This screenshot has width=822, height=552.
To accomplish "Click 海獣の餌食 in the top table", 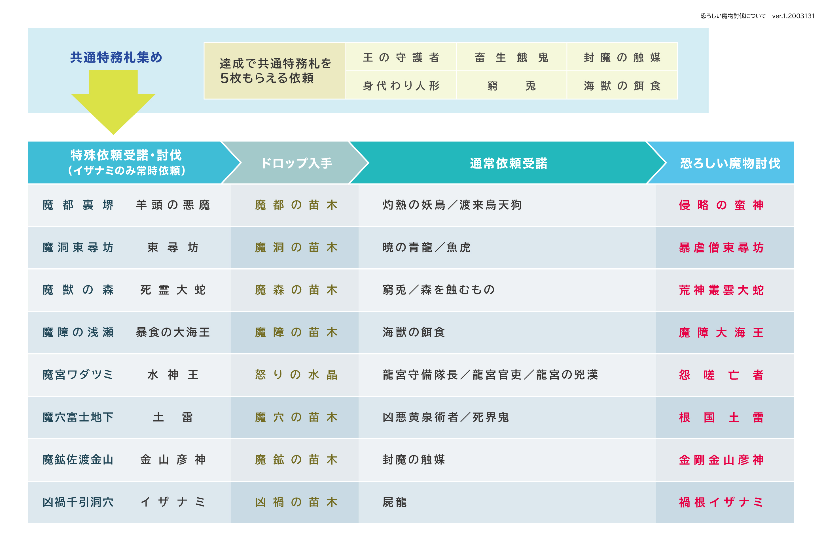I will (622, 85).
